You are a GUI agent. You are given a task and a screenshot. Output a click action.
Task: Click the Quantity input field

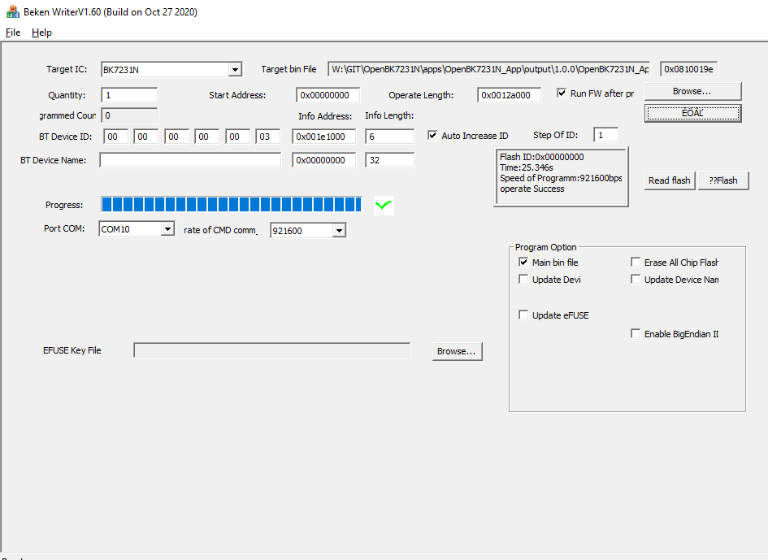coord(129,95)
